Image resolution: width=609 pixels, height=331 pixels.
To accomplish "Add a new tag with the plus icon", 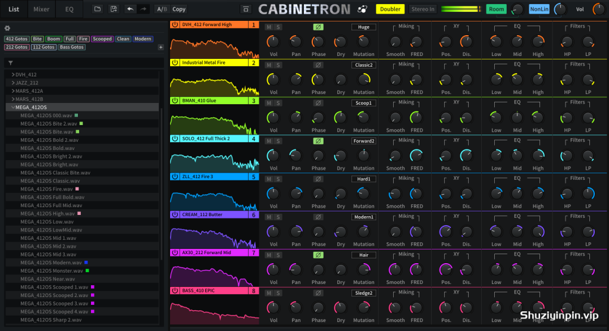I will tap(161, 47).
